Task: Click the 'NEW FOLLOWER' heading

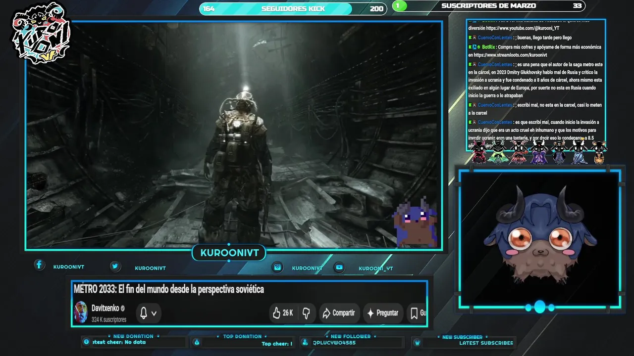Action: (x=351, y=336)
